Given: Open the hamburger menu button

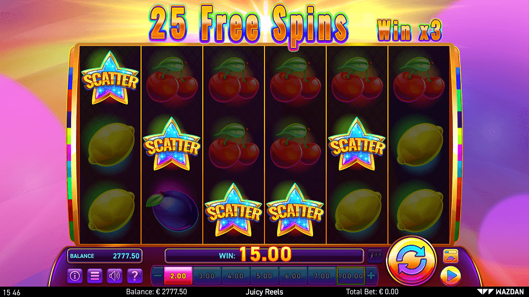Looking at the screenshot, I should pos(95,276).
